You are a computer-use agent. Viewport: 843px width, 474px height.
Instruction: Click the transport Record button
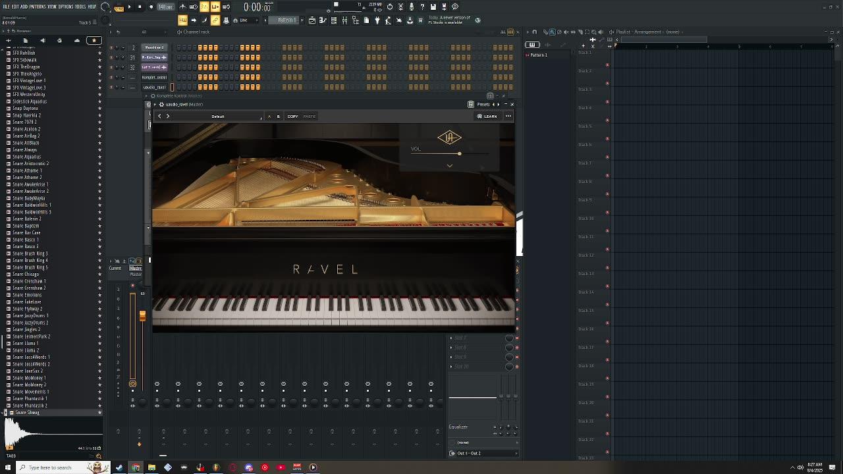[x=151, y=7]
